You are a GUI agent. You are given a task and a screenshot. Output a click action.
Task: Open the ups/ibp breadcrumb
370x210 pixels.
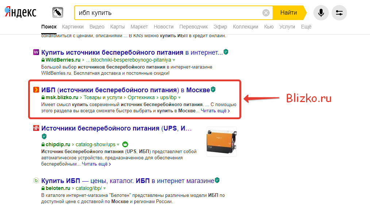(x=168, y=97)
